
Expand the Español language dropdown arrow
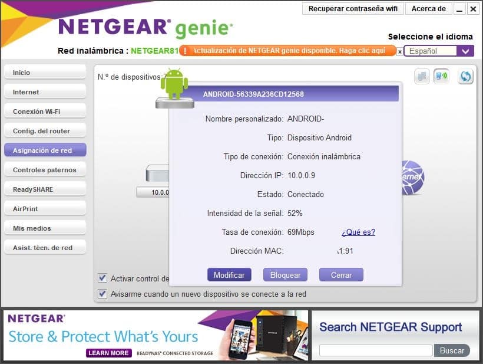point(465,51)
